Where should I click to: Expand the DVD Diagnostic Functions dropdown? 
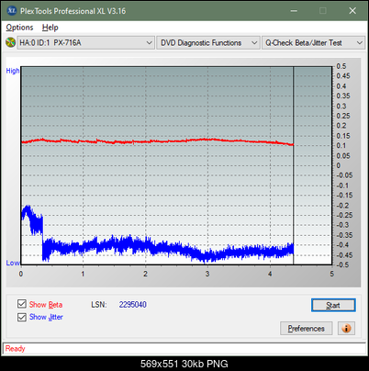[208, 43]
